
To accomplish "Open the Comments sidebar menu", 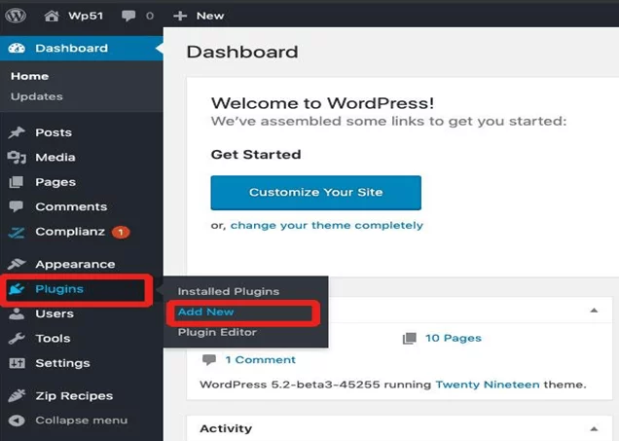I will tap(71, 206).
